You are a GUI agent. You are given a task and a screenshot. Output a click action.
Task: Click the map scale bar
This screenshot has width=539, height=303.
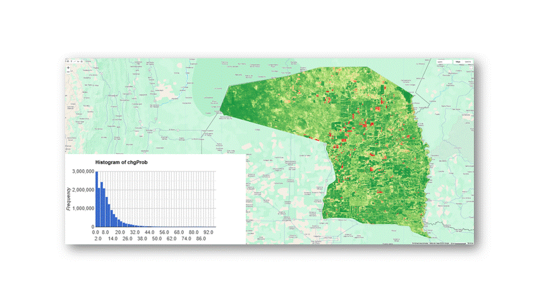tap(460, 243)
